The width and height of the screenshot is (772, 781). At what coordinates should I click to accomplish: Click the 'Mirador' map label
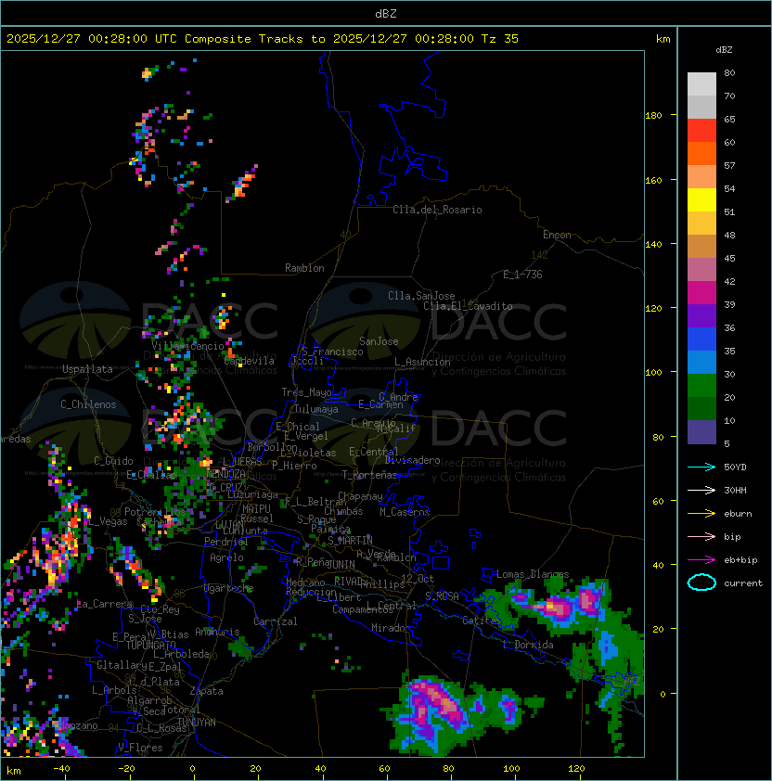coord(391,628)
